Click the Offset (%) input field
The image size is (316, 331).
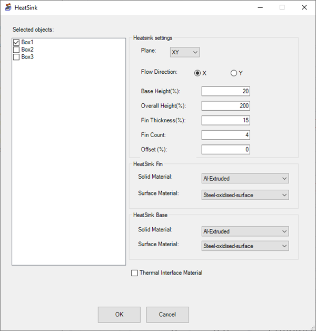[x=226, y=150]
